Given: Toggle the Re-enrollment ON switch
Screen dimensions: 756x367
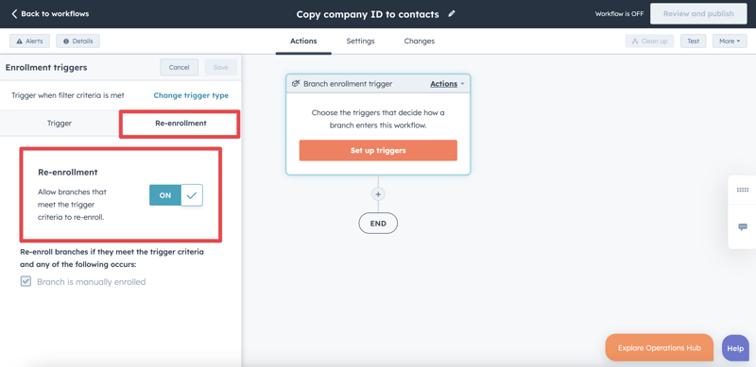Looking at the screenshot, I should coord(176,195).
